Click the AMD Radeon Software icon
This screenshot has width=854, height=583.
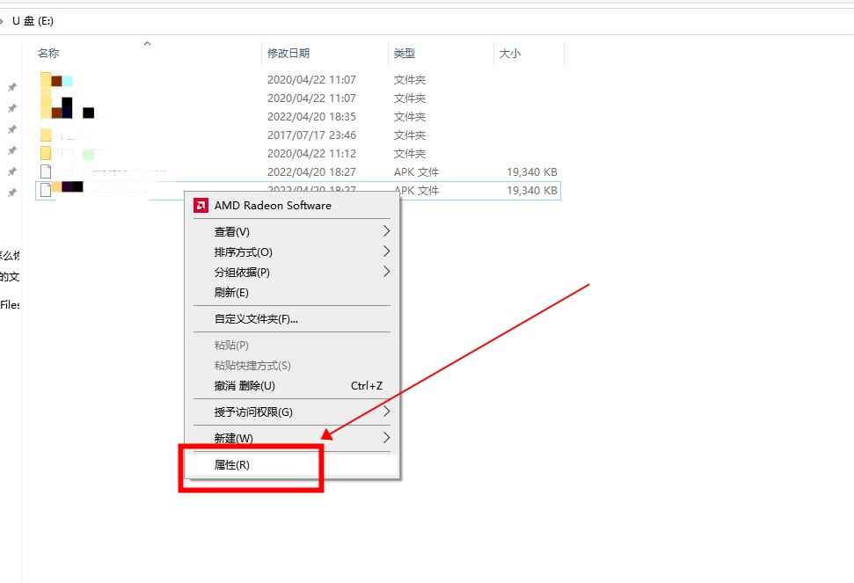(201, 205)
